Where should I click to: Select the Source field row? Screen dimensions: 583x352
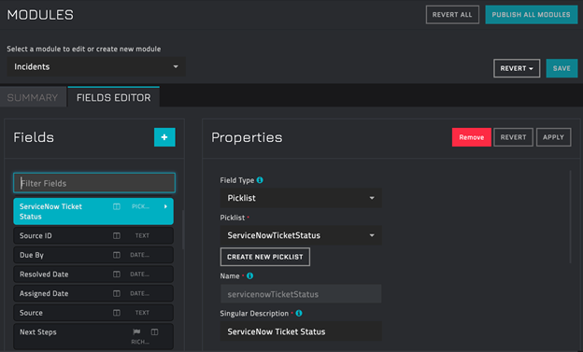[93, 313]
